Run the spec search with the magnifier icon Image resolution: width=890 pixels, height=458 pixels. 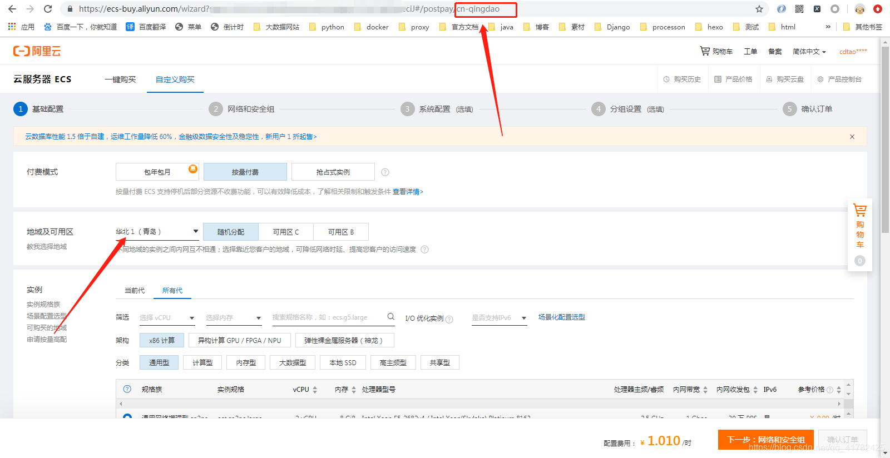pos(391,317)
